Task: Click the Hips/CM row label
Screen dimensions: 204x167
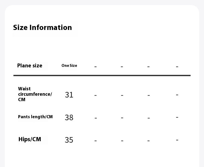Action: click(30, 139)
